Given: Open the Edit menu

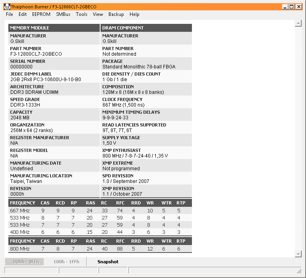Looking at the screenshot, I should click(23, 14).
